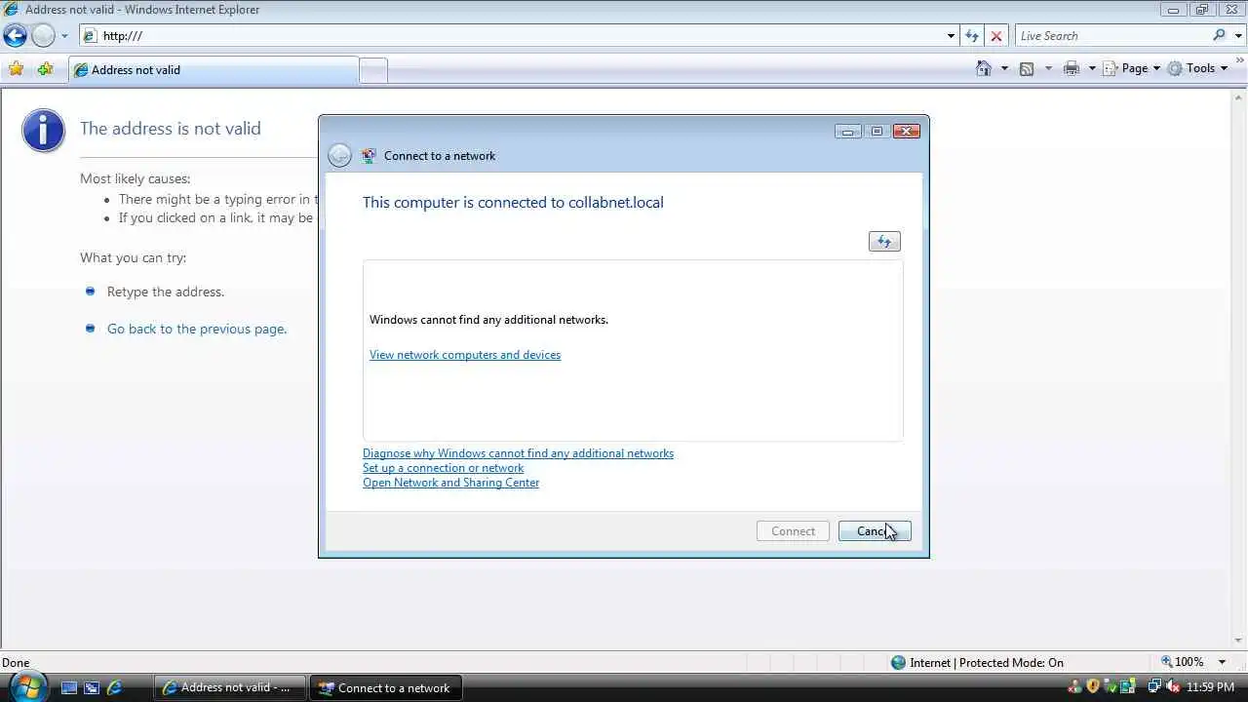Image resolution: width=1248 pixels, height=702 pixels.
Task: Click the address is not valid heading
Action: (x=171, y=129)
